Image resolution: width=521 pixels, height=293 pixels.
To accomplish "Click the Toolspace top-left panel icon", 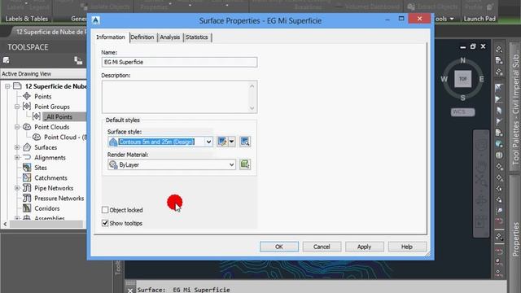I will tap(6, 60).
